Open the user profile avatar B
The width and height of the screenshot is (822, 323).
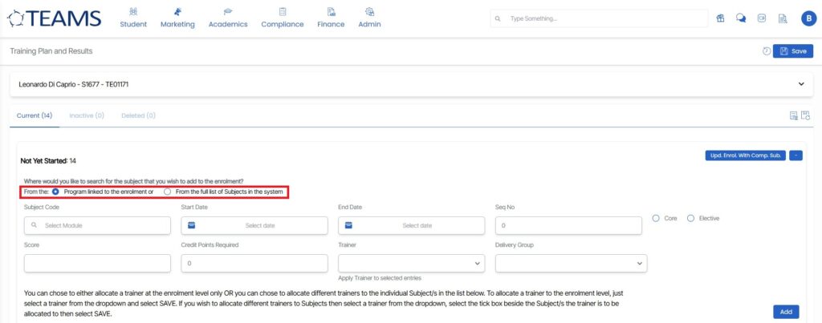pos(808,18)
